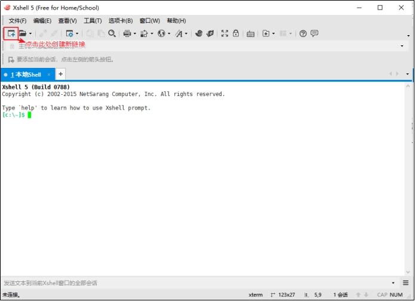Click the printer icon

click(127, 33)
